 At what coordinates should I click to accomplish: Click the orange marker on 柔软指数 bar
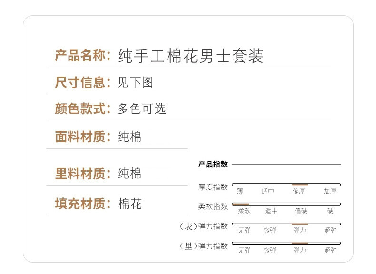(240, 204)
